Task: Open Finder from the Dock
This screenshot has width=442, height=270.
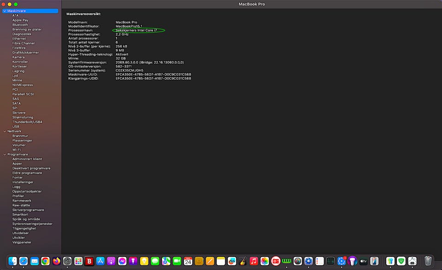Action: (x=12, y=261)
